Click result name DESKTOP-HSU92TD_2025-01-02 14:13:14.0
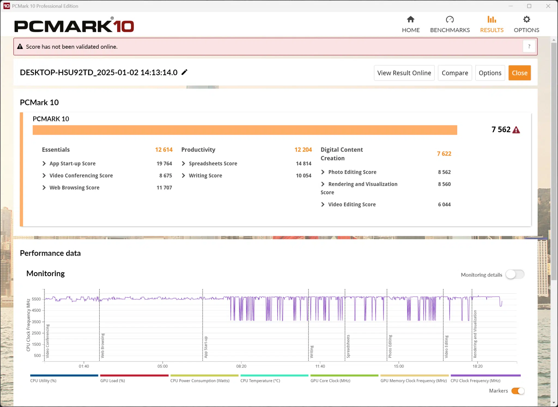Image resolution: width=558 pixels, height=407 pixels. [x=99, y=72]
